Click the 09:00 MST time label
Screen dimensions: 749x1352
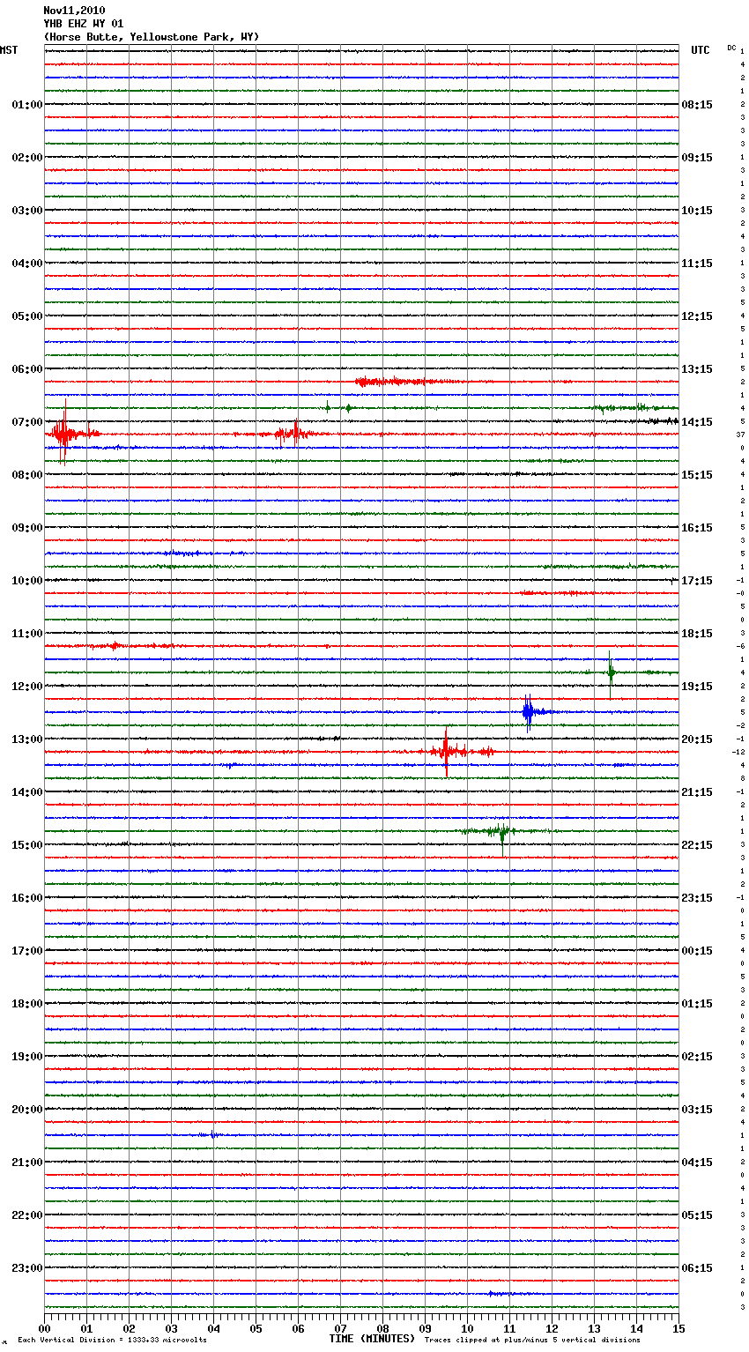pyautogui.click(x=27, y=528)
